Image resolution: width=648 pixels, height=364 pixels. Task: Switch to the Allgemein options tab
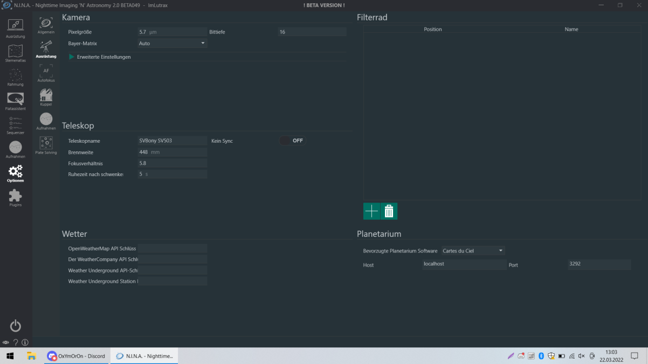click(x=46, y=25)
